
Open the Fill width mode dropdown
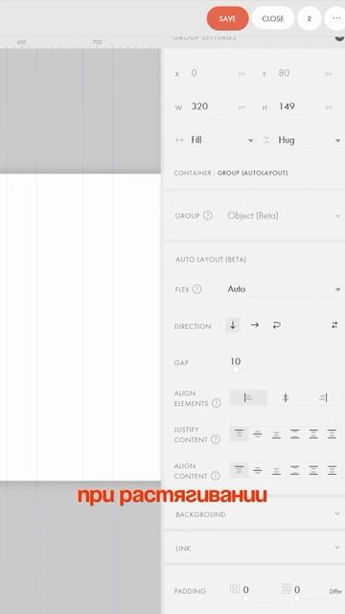click(221, 140)
